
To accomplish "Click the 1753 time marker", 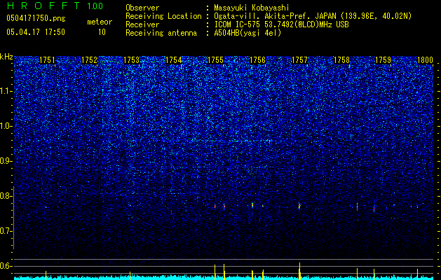I will click(x=131, y=60).
